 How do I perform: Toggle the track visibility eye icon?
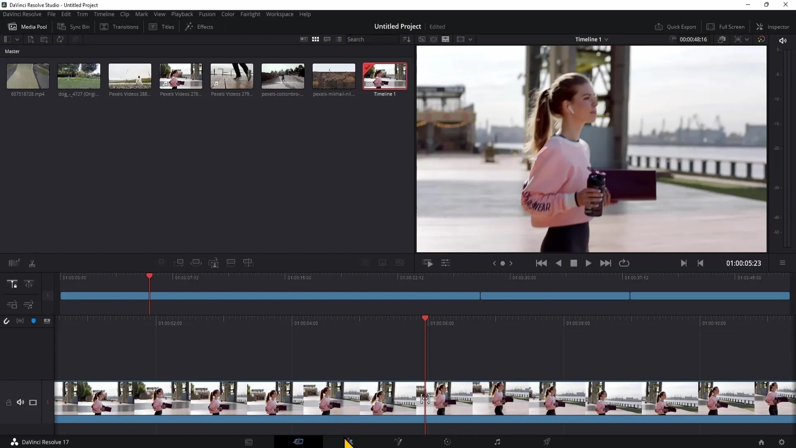pos(33,402)
